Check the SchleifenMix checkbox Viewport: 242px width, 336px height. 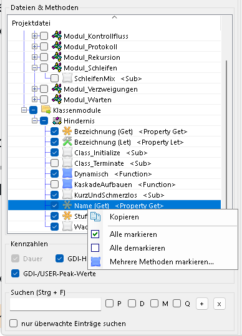point(54,78)
